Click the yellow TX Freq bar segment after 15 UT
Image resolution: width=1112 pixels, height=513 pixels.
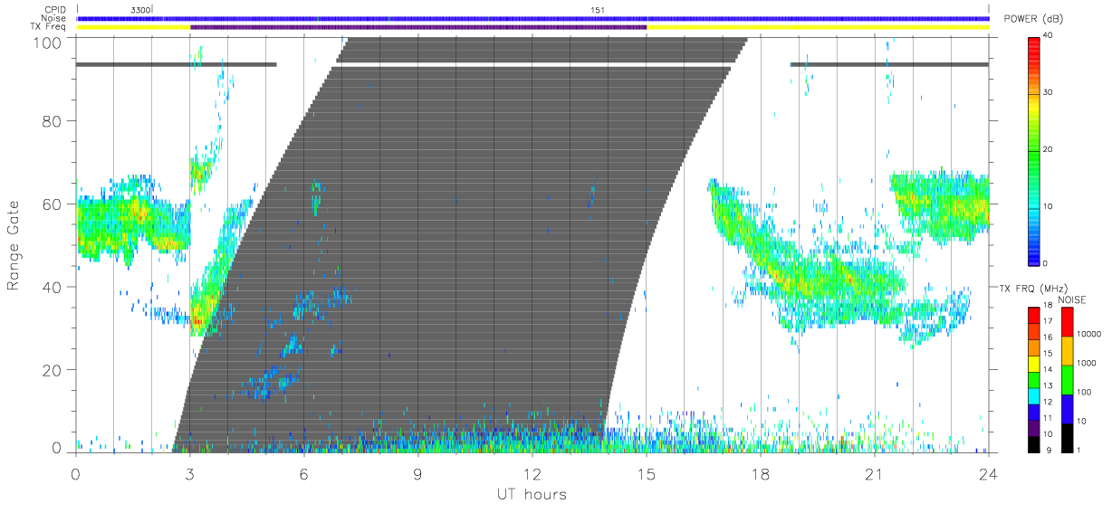818,27
